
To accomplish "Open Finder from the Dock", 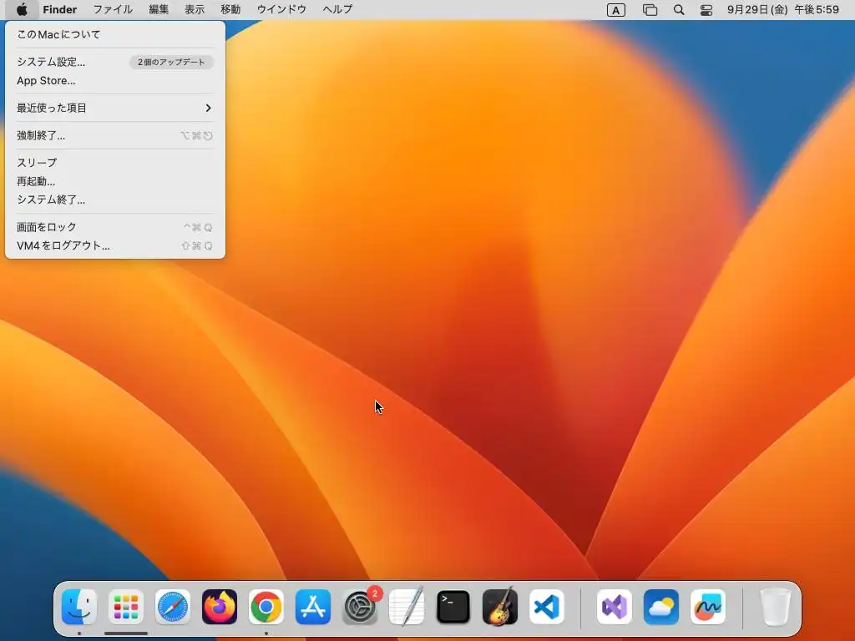I will (79, 607).
